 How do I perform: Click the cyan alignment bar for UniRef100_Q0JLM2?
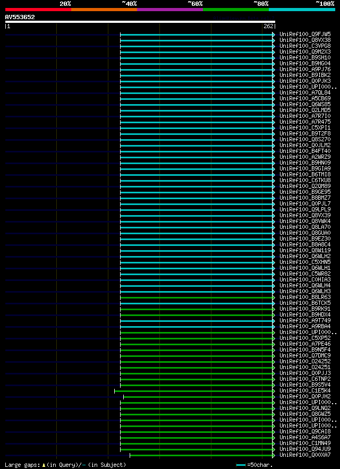click(x=197, y=146)
